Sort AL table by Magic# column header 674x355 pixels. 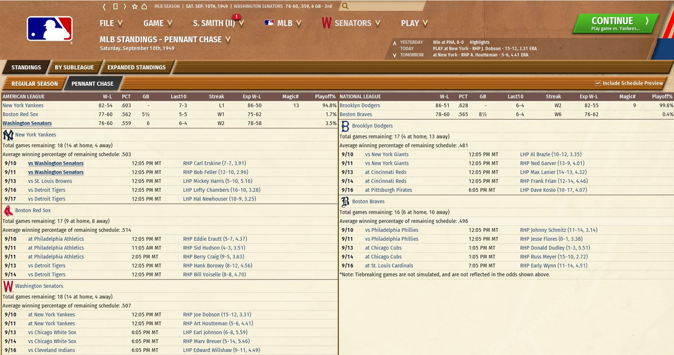click(x=290, y=96)
